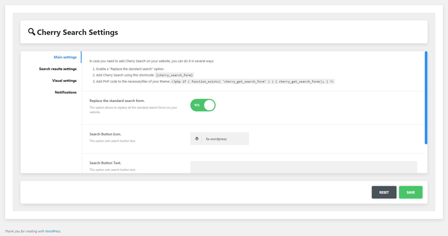Open the WordPress link in the footer
The image size is (448, 236).
[52, 231]
